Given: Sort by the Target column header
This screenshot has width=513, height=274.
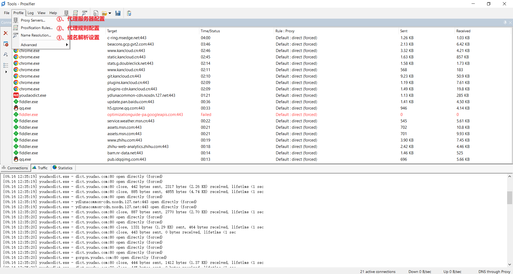Looking at the screenshot, I should pyautogui.click(x=152, y=31).
